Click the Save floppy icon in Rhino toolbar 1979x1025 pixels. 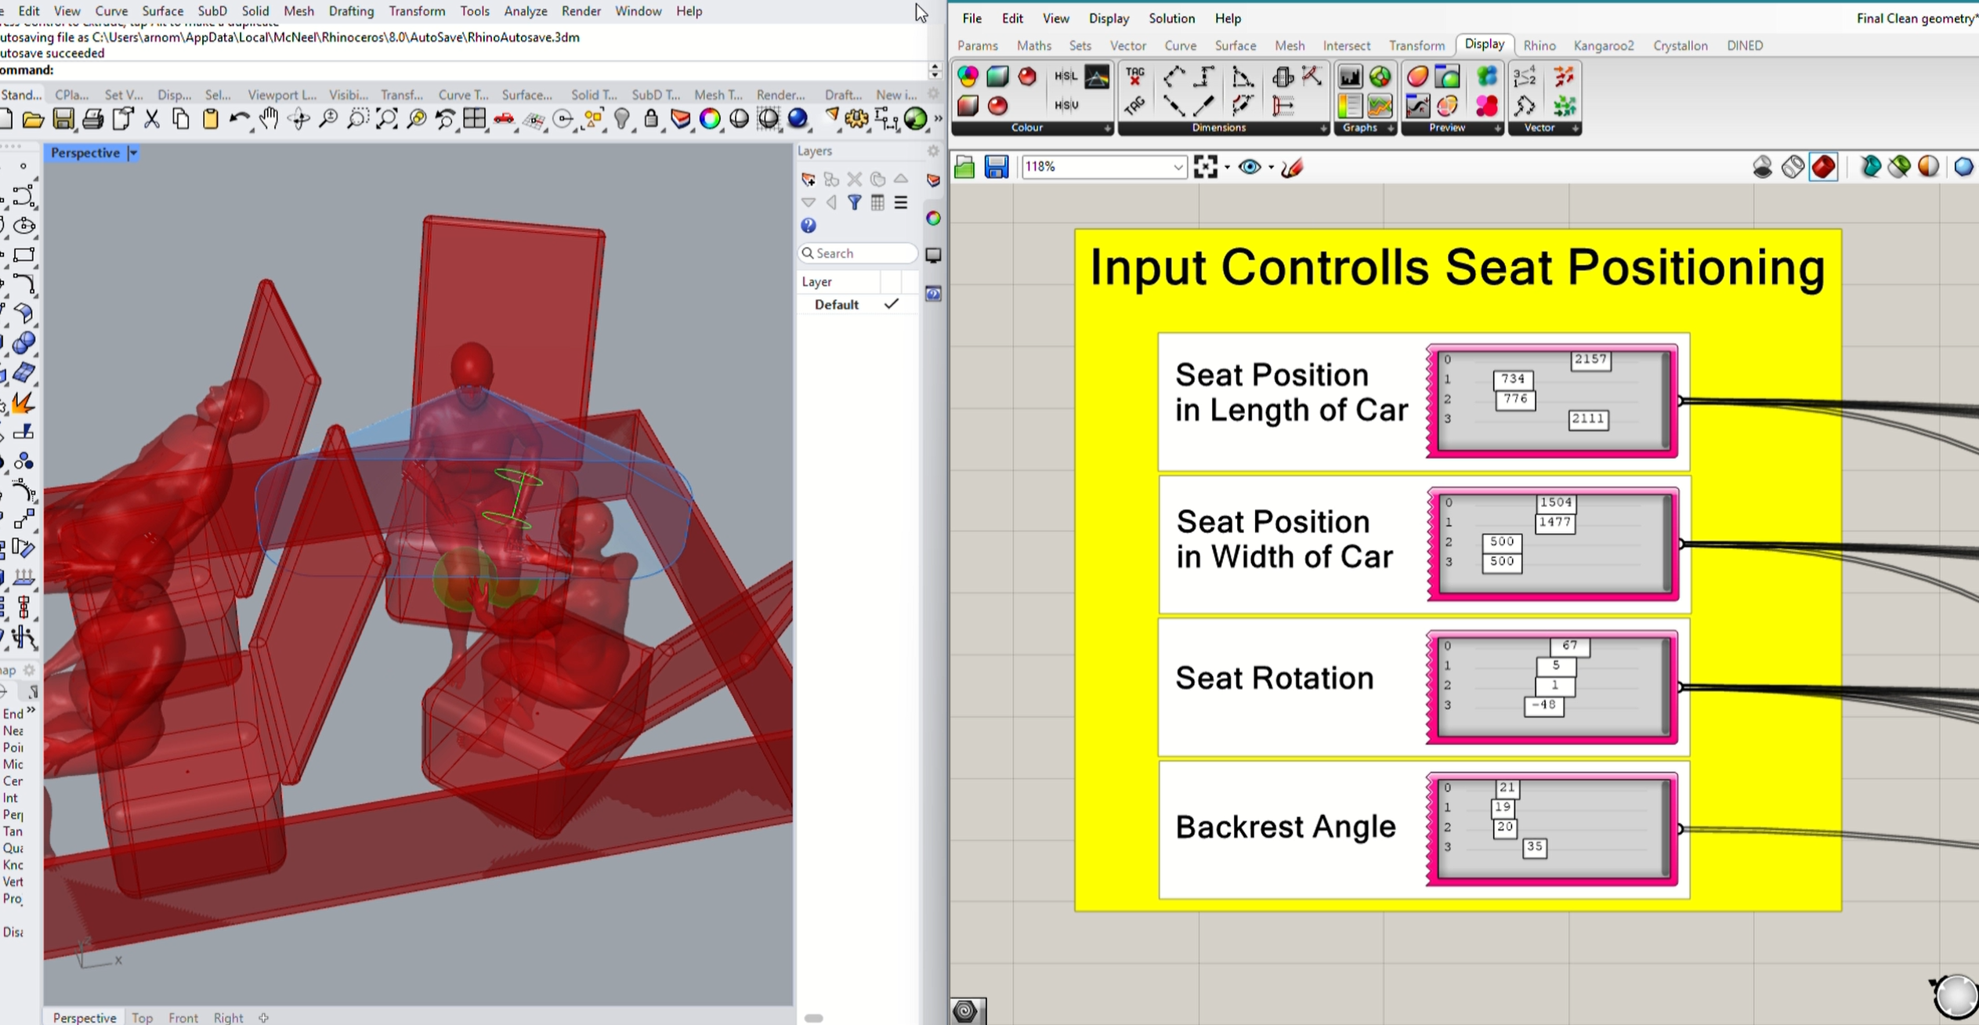click(63, 119)
